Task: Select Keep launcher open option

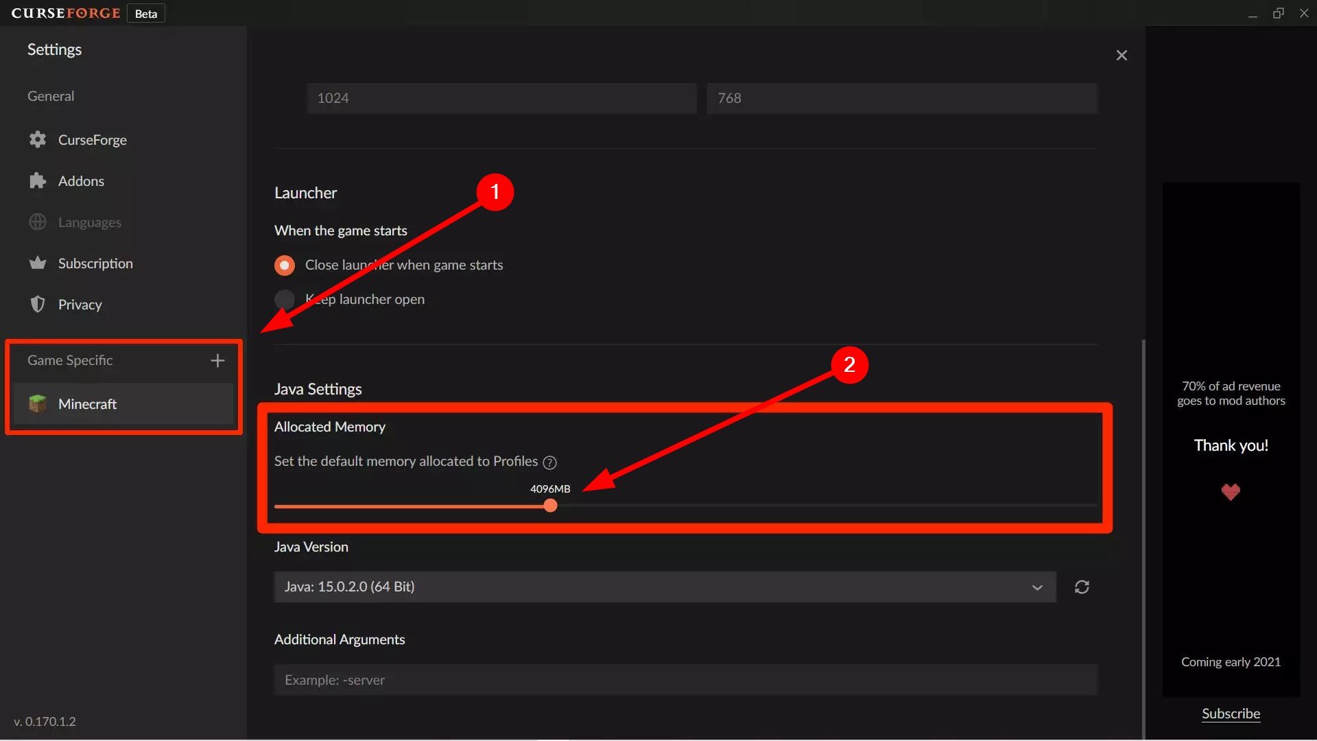Action: [285, 299]
